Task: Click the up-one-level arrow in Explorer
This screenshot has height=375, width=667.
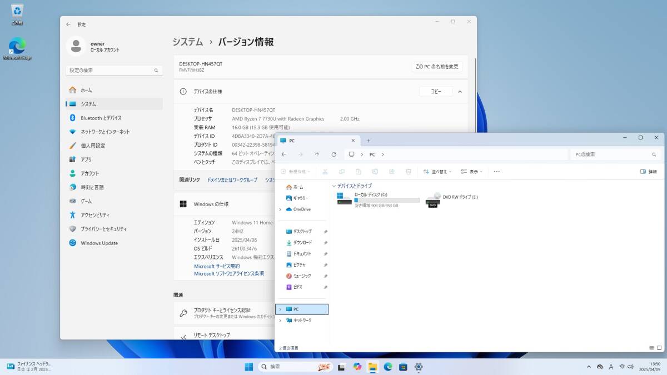Action: point(317,154)
